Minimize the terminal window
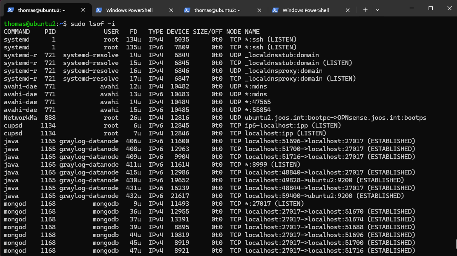 tap(411, 8)
